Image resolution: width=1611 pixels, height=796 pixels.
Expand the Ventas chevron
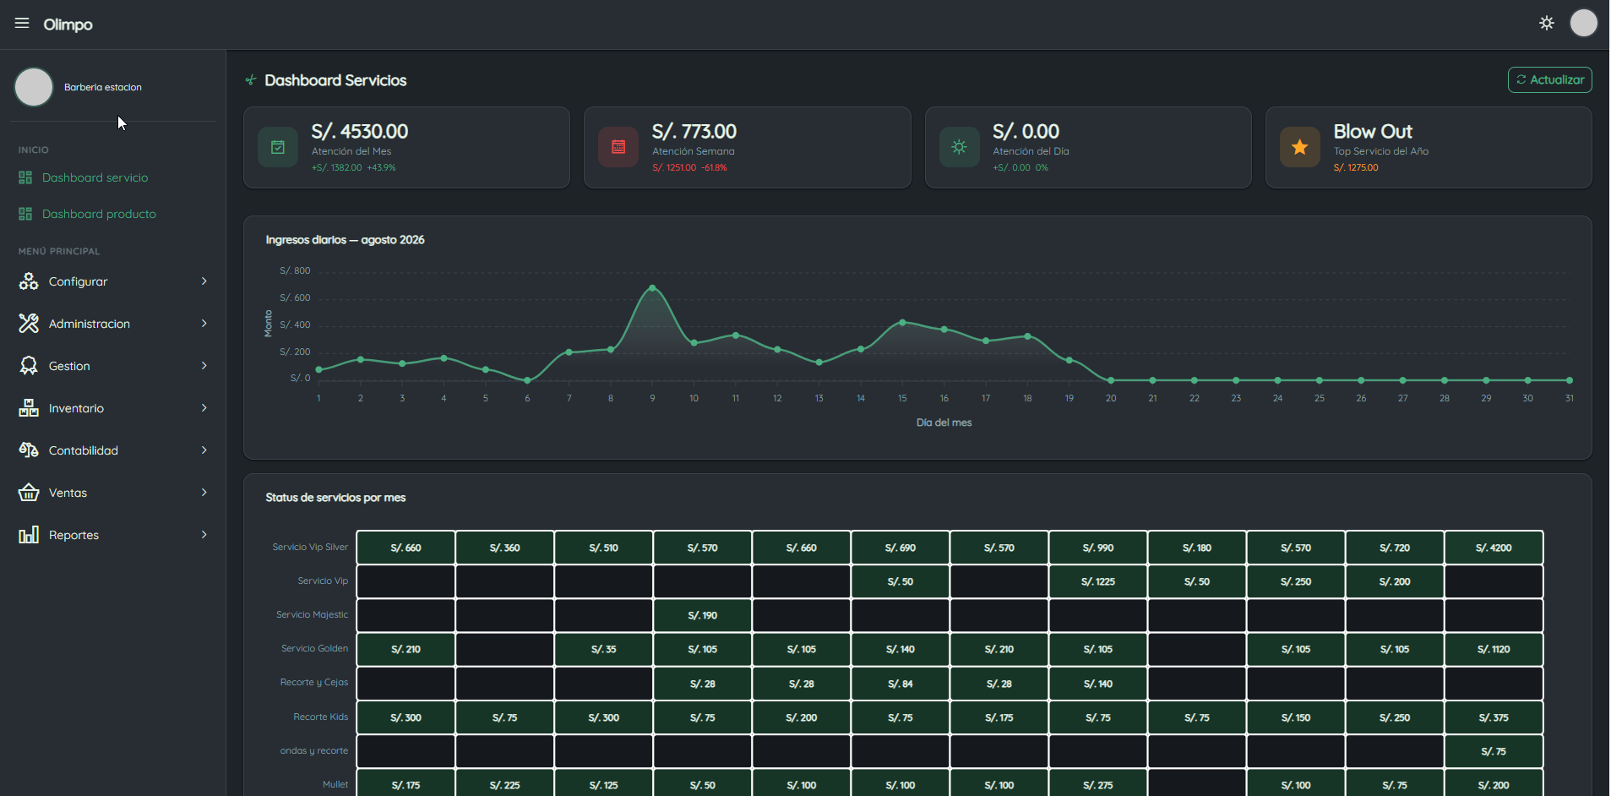[x=204, y=493]
